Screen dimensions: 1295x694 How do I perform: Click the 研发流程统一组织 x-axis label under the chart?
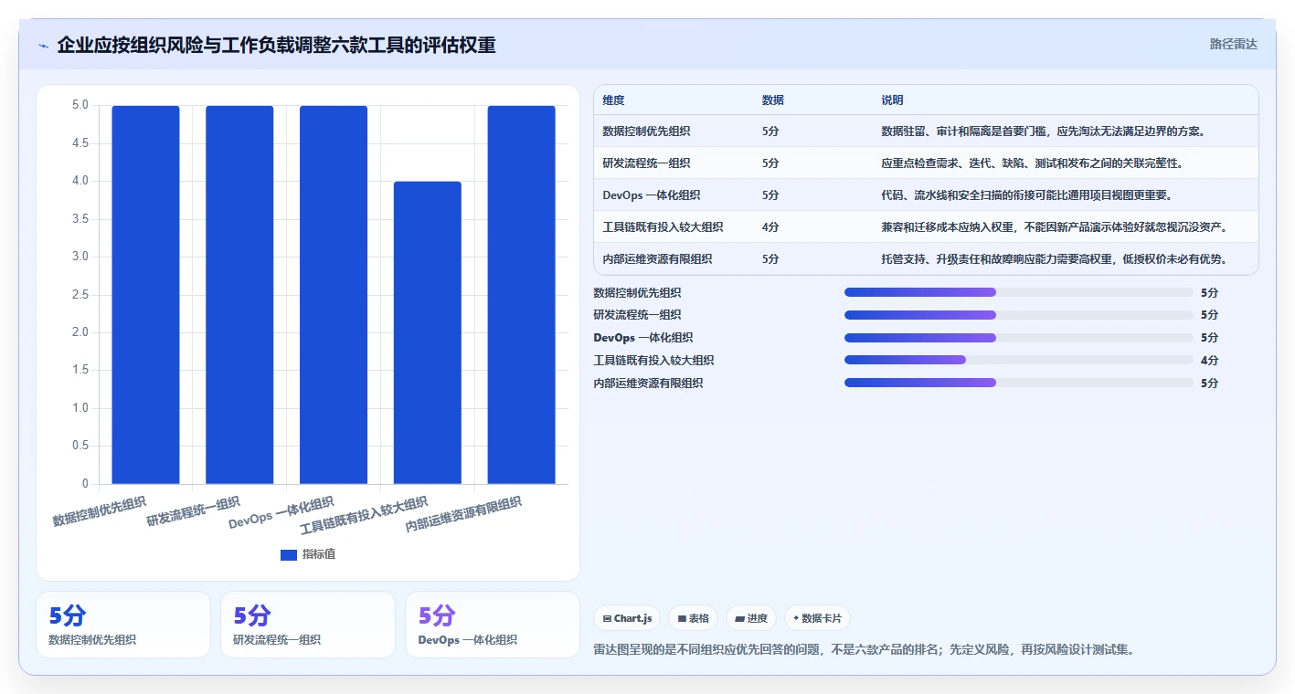click(193, 512)
